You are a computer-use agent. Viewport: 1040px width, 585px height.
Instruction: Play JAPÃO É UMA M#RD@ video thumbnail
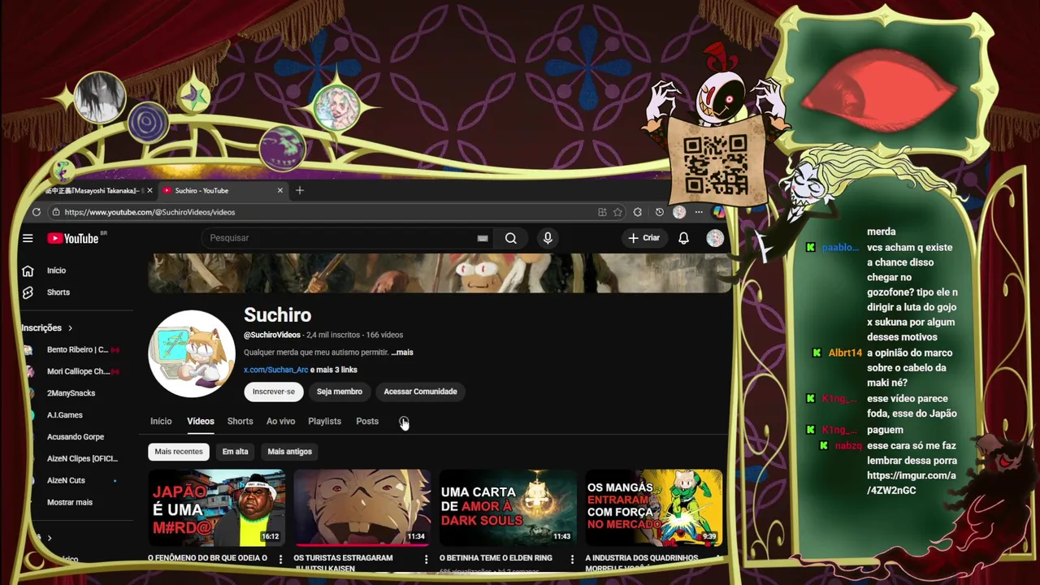pyautogui.click(x=216, y=508)
